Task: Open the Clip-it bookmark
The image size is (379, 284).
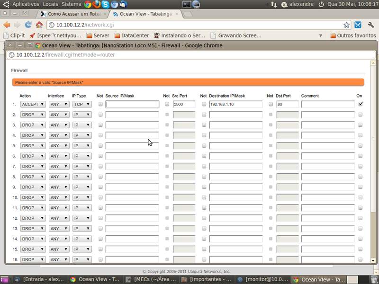Action: (x=14, y=35)
